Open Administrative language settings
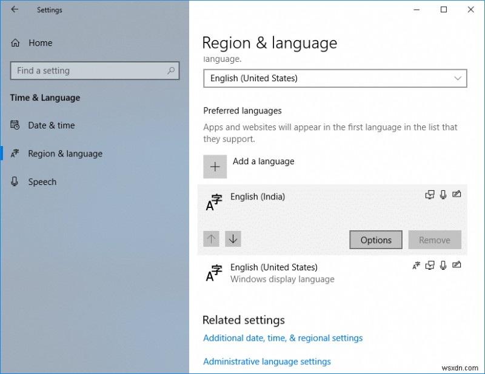Image resolution: width=485 pixels, height=374 pixels. click(267, 361)
